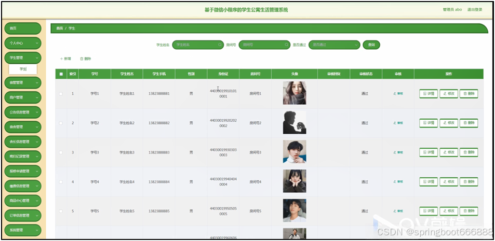
Task: Expand the 系统管理 sidebar menu
Action: [23, 230]
